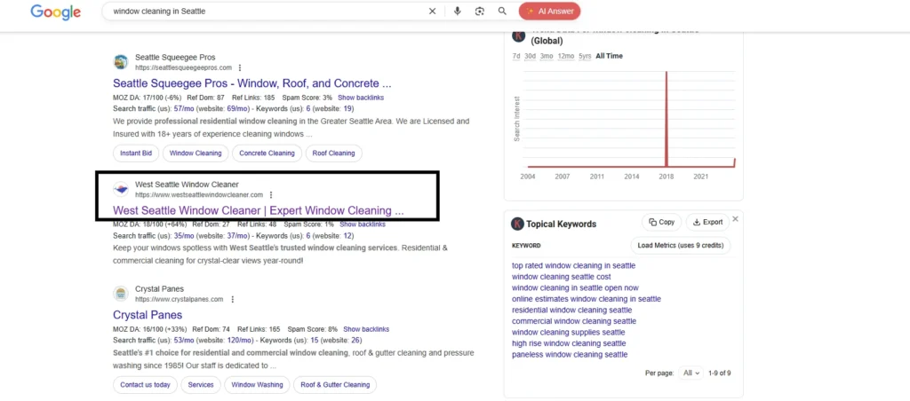Click the Window Washing sitelink chip
Viewport: 910px width, 401px height.
pos(257,385)
